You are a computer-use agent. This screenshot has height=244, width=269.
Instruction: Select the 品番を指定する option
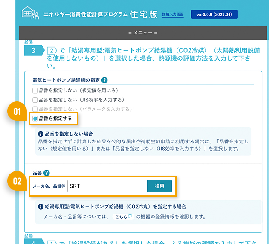tap(35, 118)
